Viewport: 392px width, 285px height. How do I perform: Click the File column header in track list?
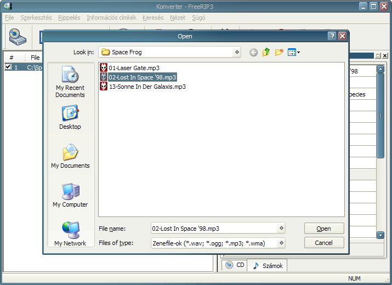click(x=34, y=58)
